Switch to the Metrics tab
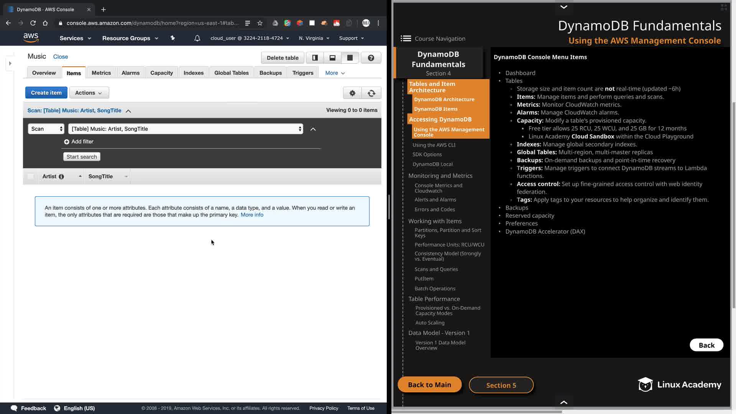This screenshot has height=414, width=736. (101, 73)
